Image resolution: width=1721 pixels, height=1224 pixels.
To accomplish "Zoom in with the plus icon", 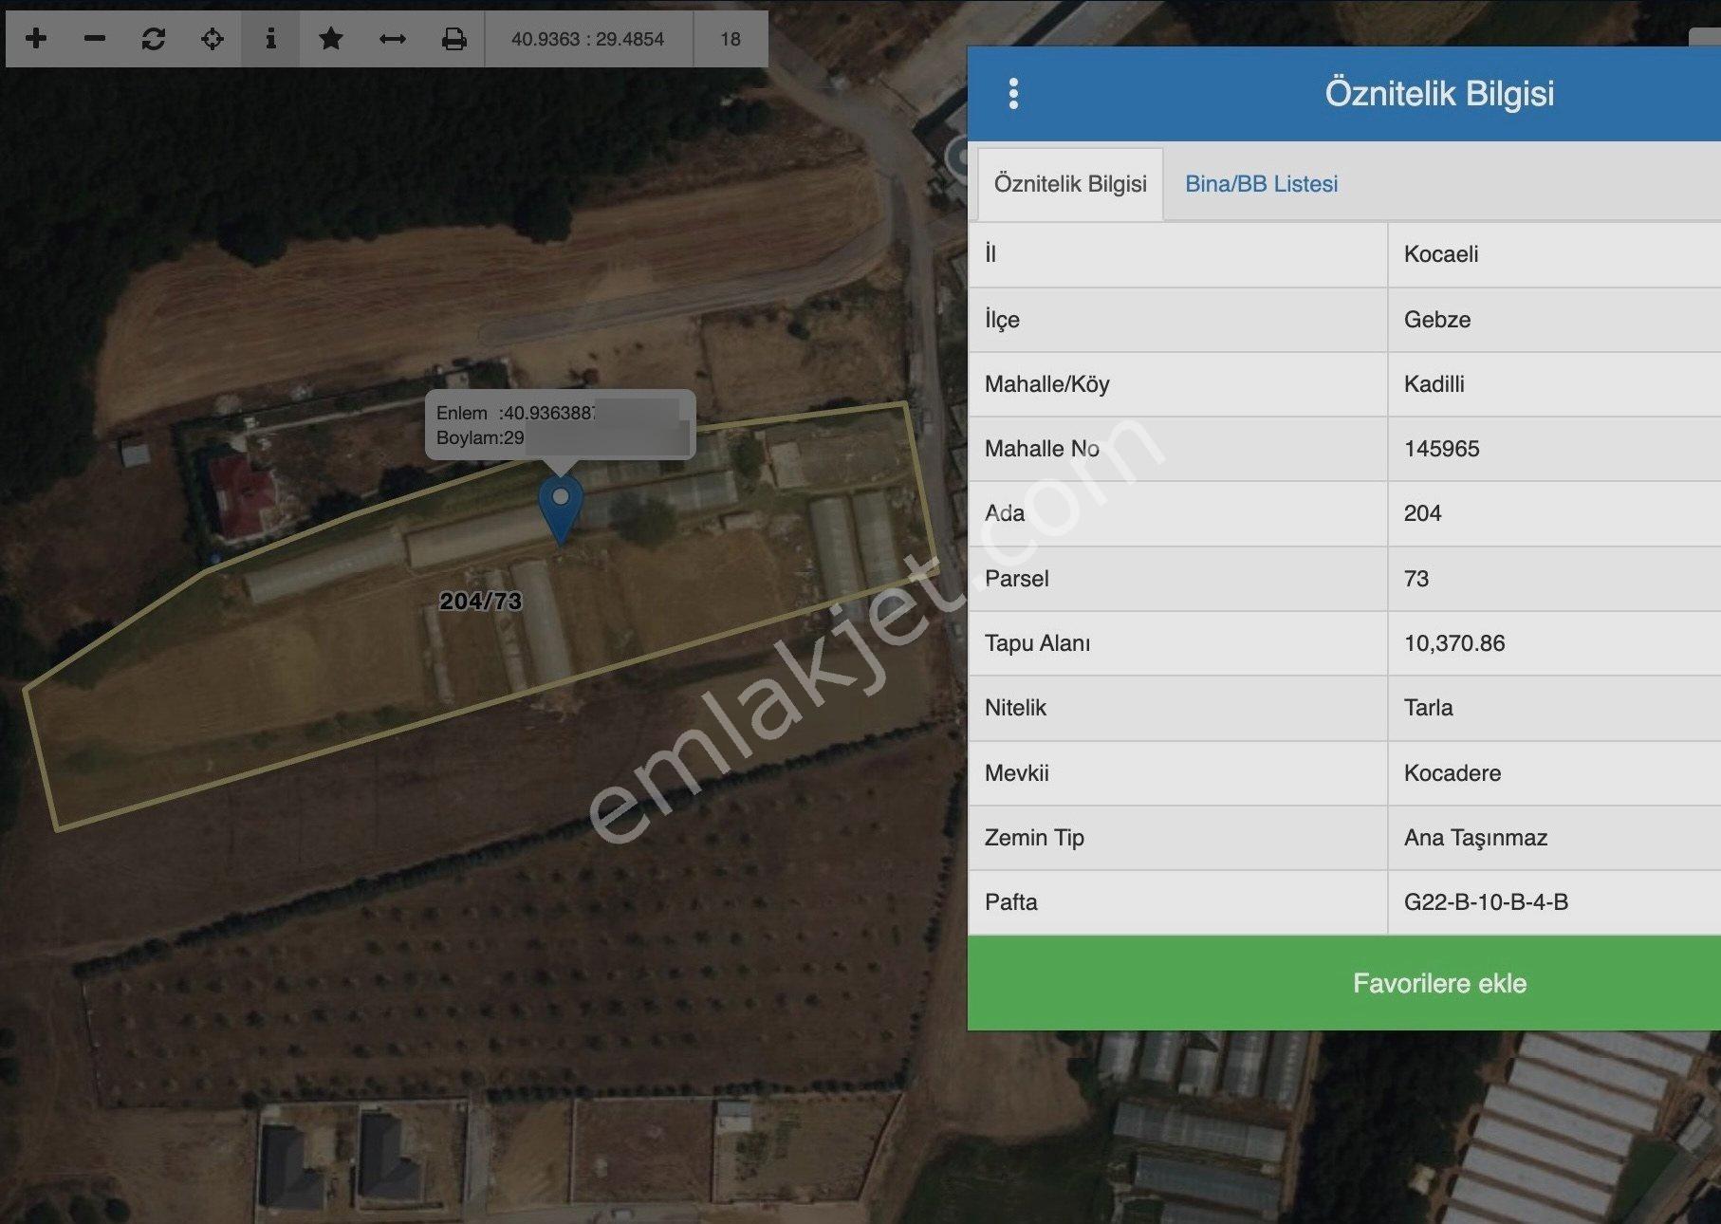I will (x=36, y=39).
